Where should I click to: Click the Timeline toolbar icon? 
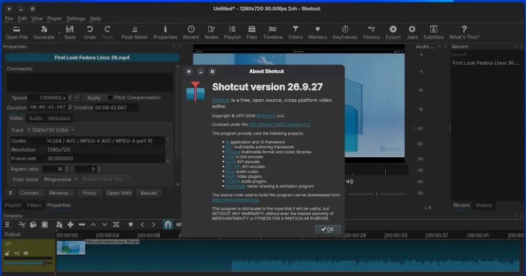[x=273, y=29]
